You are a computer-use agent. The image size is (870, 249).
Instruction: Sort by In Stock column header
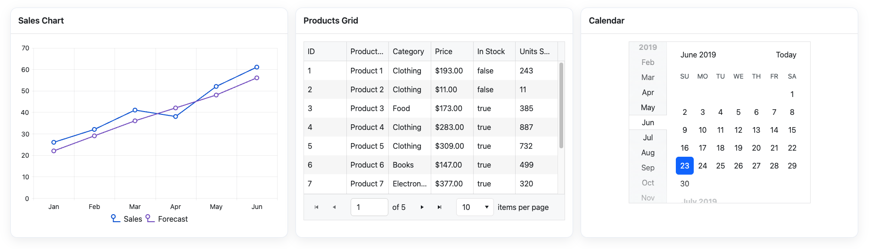tap(491, 51)
